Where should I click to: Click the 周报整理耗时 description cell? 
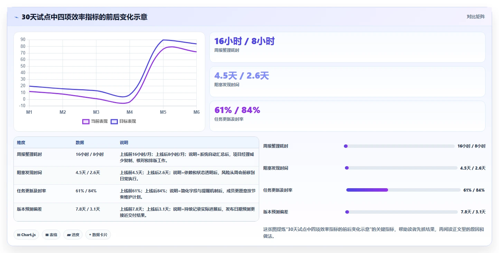coord(187,158)
